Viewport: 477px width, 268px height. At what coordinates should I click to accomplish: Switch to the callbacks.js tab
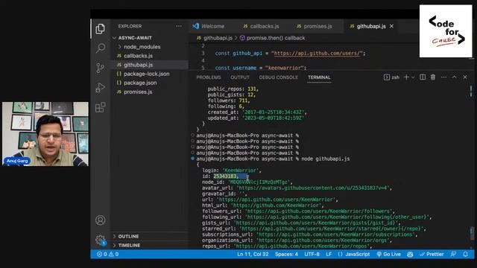[x=261, y=26]
